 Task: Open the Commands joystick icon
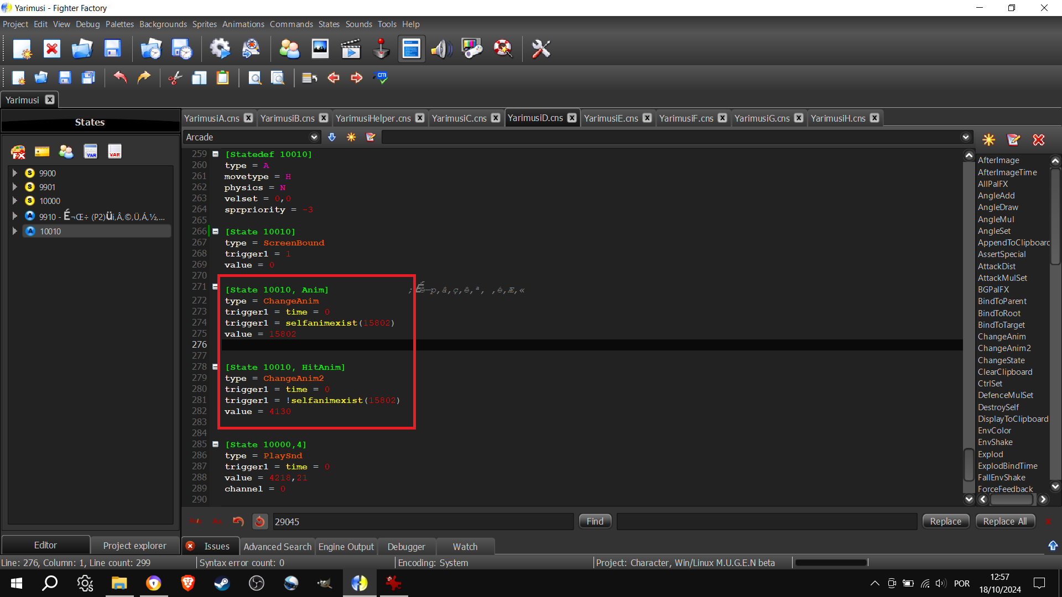click(x=381, y=49)
